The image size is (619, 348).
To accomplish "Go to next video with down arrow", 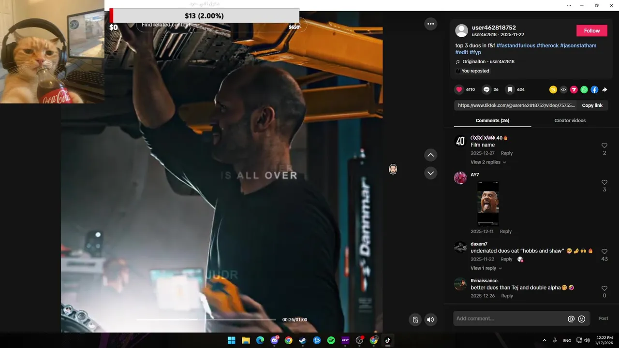I will click(x=430, y=173).
